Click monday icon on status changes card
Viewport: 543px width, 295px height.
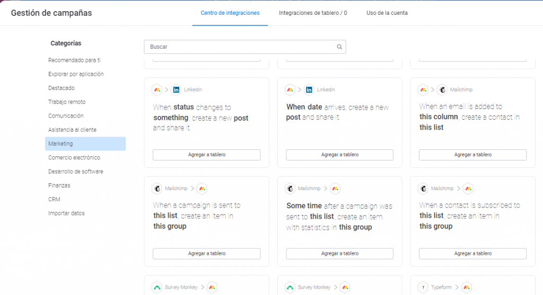pos(157,90)
